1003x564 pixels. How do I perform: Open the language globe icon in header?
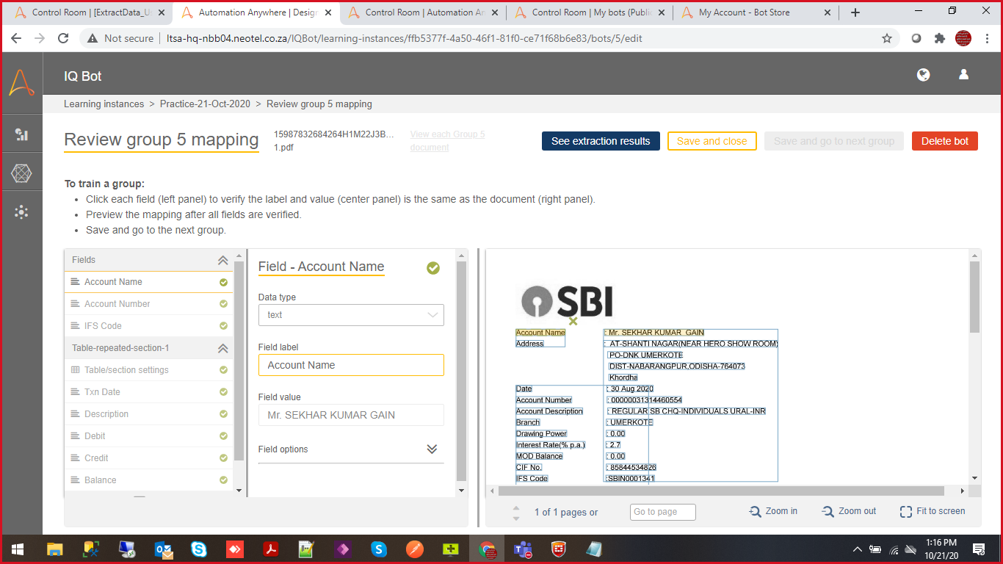point(924,75)
